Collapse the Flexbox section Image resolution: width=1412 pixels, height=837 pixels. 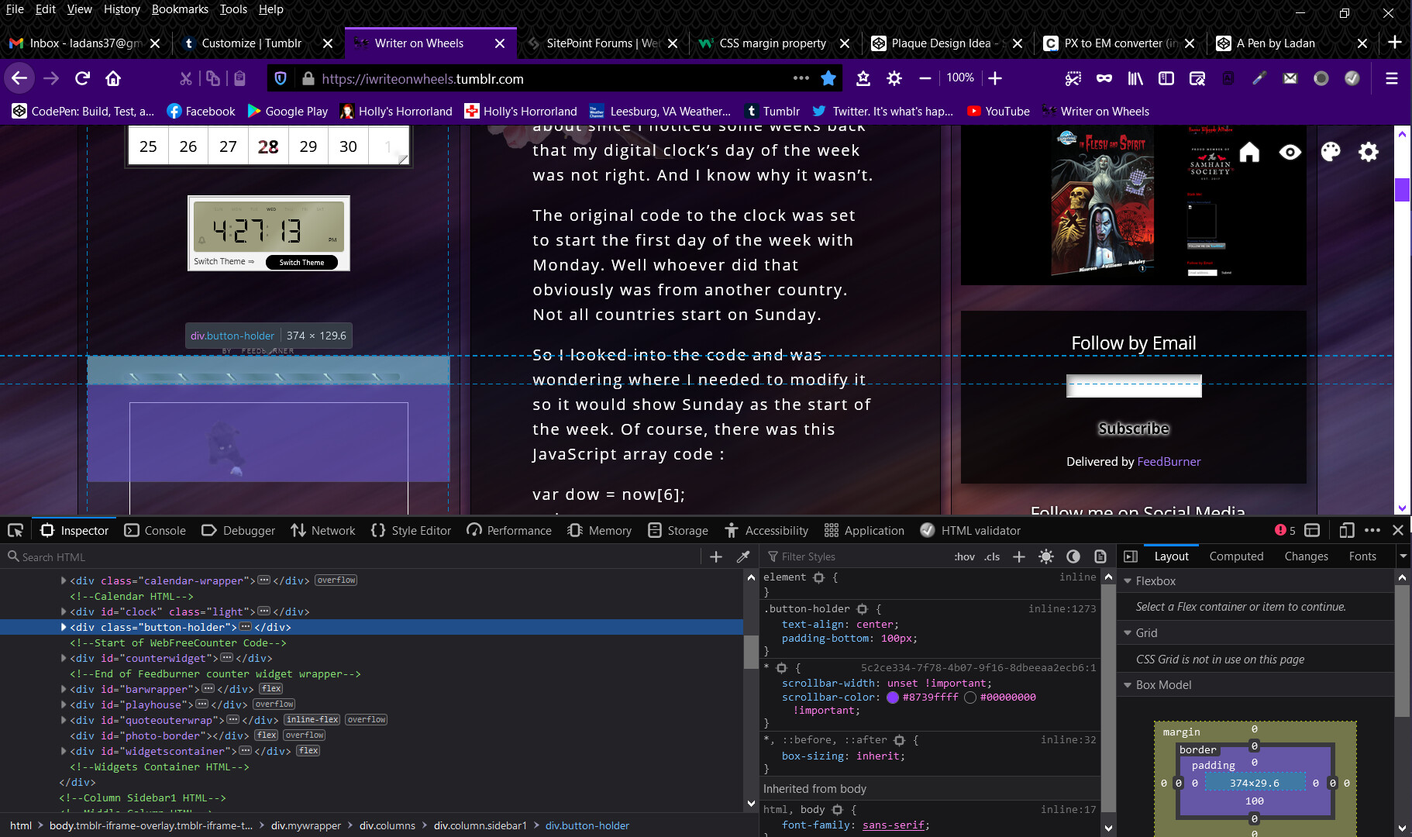1128,580
